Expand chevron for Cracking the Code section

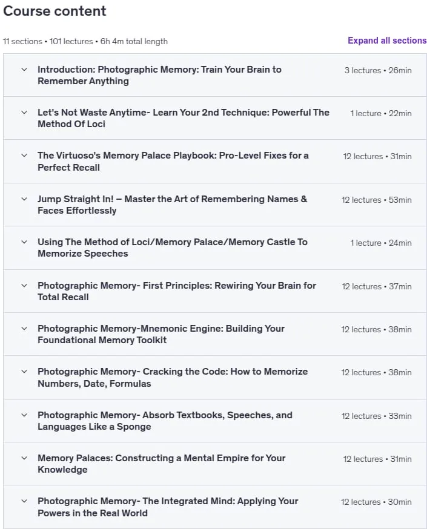point(24,372)
